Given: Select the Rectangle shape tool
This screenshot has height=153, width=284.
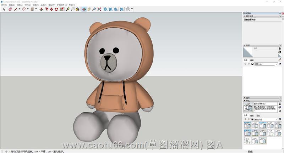Looking at the screenshot, I should click(x=32, y=9).
